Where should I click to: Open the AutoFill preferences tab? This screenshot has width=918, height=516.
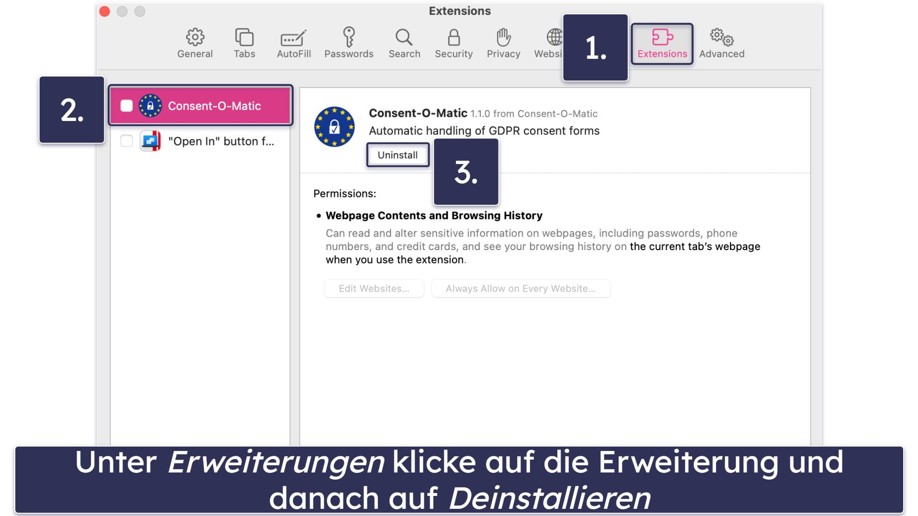coord(294,43)
